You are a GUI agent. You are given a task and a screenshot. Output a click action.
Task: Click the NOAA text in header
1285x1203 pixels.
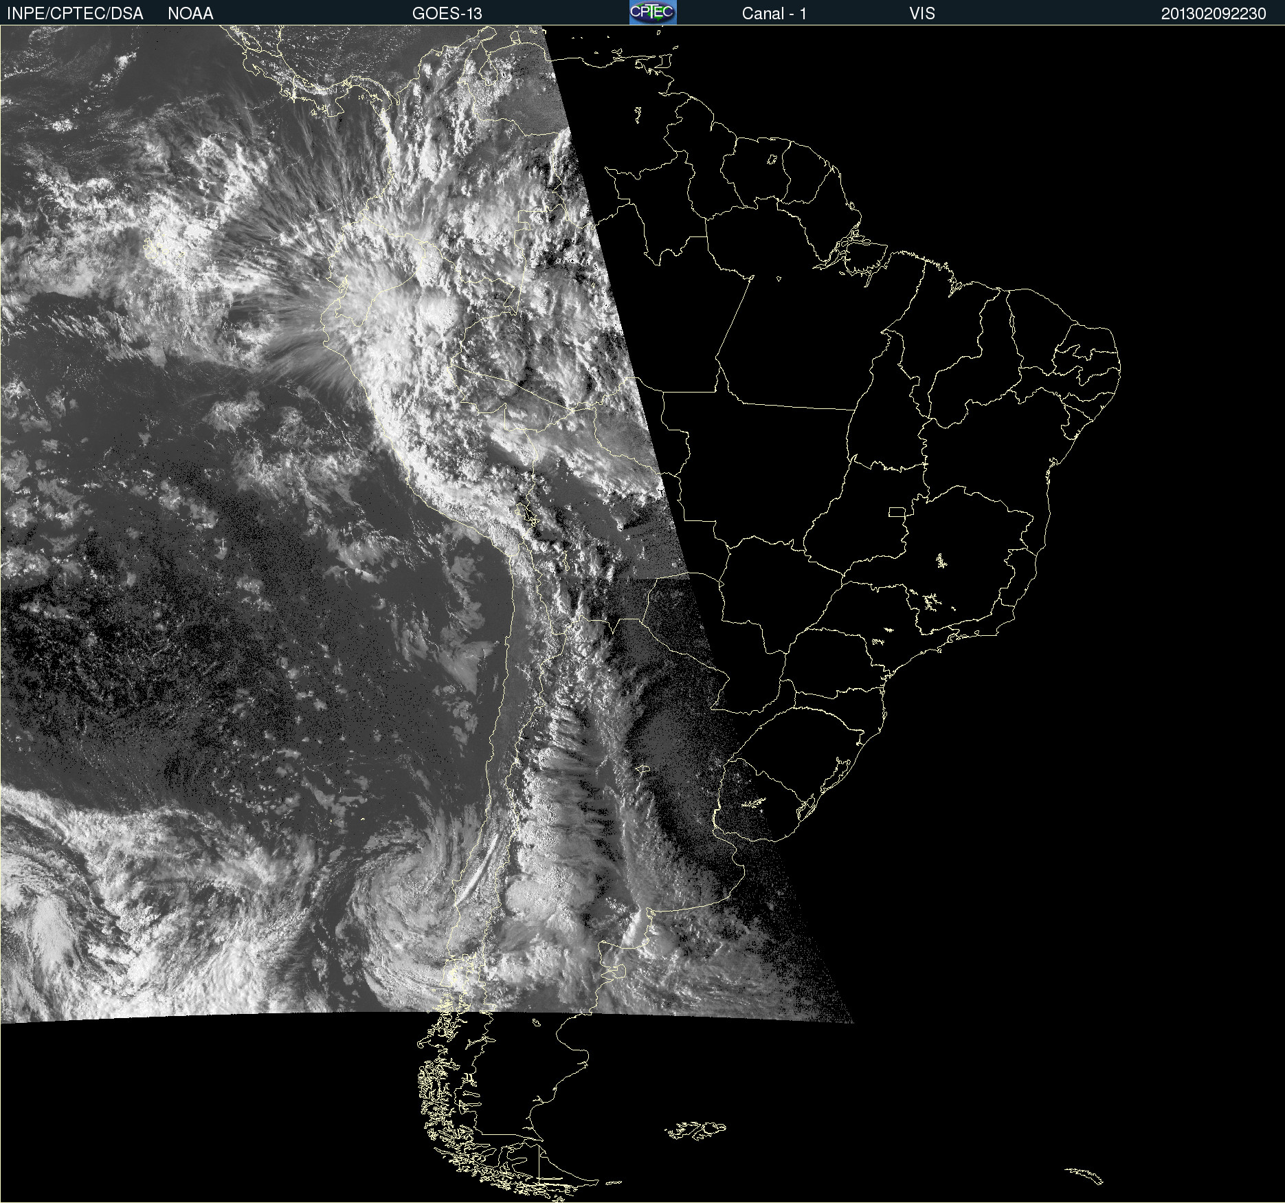pyautogui.click(x=190, y=14)
